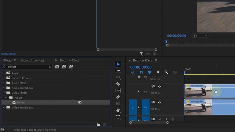Toggle V1 source patching button

[133, 107]
